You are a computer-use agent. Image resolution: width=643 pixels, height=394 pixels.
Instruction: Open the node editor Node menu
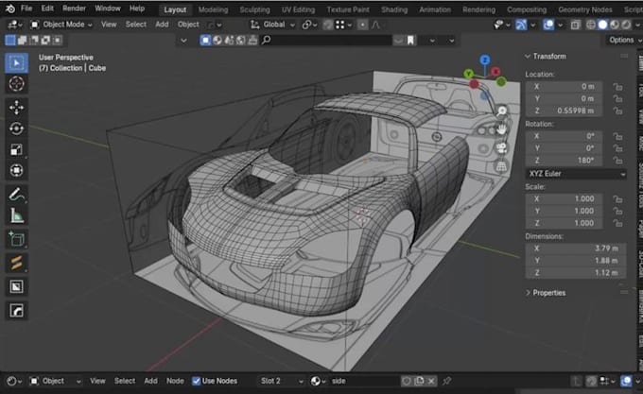coord(175,382)
